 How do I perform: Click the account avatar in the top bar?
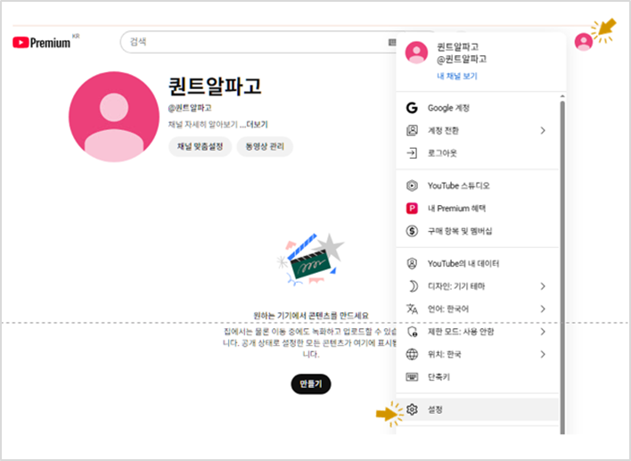pyautogui.click(x=583, y=42)
